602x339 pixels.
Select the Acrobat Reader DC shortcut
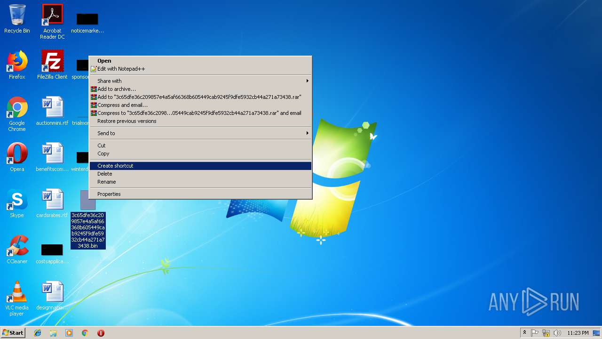pyautogui.click(x=52, y=21)
